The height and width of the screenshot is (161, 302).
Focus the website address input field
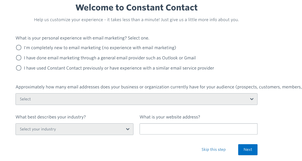click(198, 129)
